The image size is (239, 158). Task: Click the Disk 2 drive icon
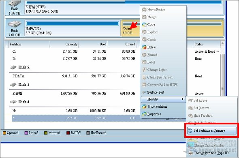pyautogui.click(x=13, y=67)
